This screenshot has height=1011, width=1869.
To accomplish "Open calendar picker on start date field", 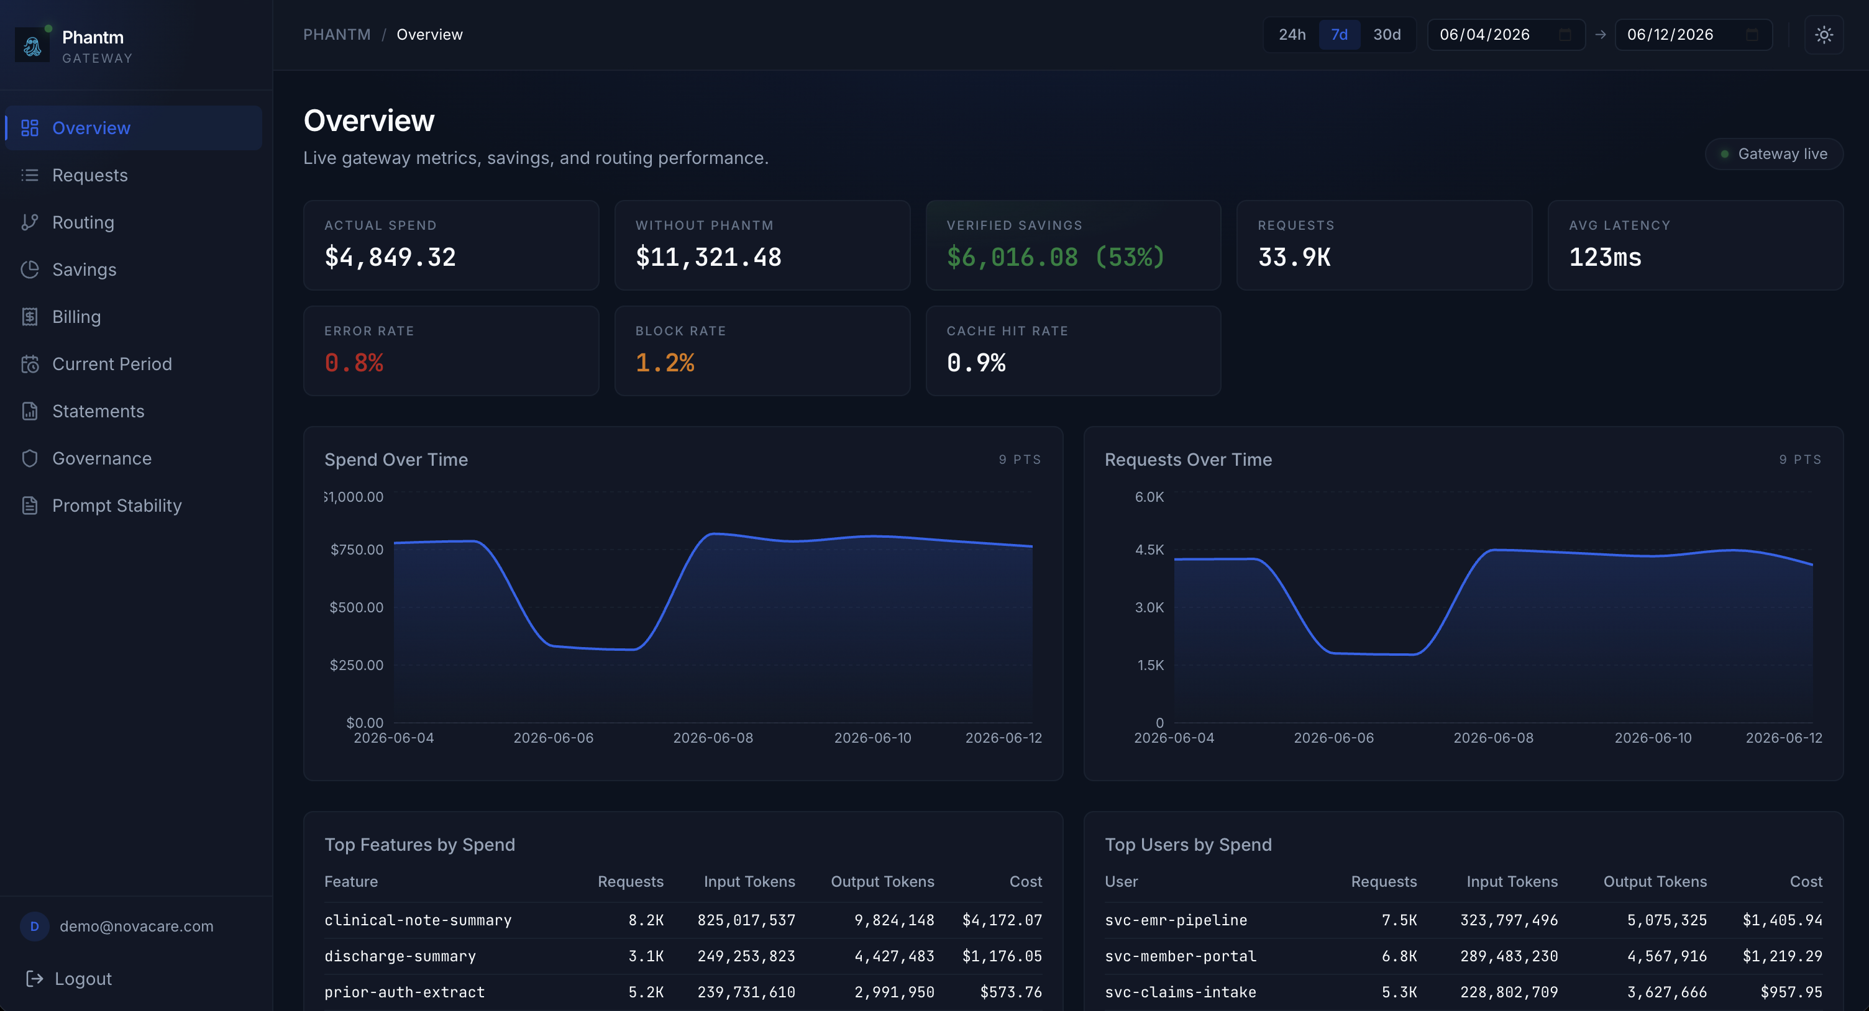I will (x=1565, y=34).
